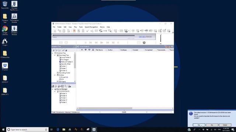Open the File menu
The height and width of the screenshot is (132, 236).
tap(54, 27)
